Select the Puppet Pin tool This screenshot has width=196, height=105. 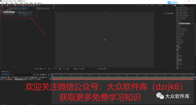40,5
